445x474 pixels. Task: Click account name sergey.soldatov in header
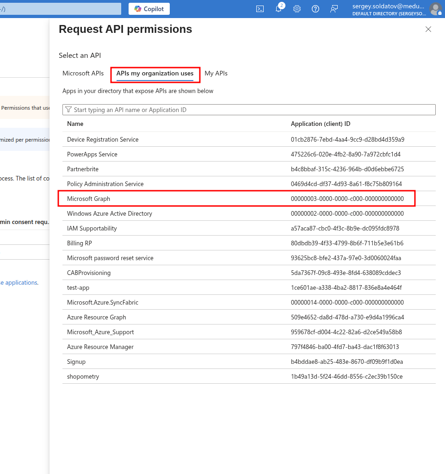(x=388, y=6)
